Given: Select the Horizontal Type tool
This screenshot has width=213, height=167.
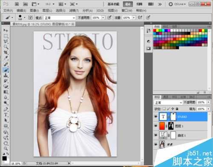Looking at the screenshot, I should point(6,115).
